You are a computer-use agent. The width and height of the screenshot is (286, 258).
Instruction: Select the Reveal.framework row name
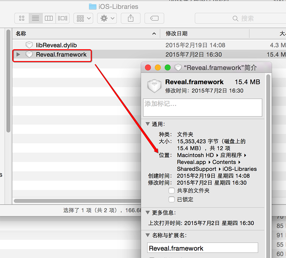click(61, 54)
